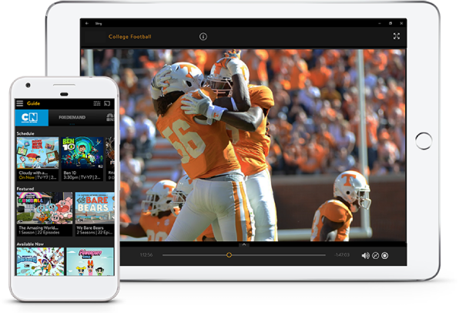The width and height of the screenshot is (459, 313).
Task: Click the 'On Now' label under Cloudy
Action: (x=27, y=177)
